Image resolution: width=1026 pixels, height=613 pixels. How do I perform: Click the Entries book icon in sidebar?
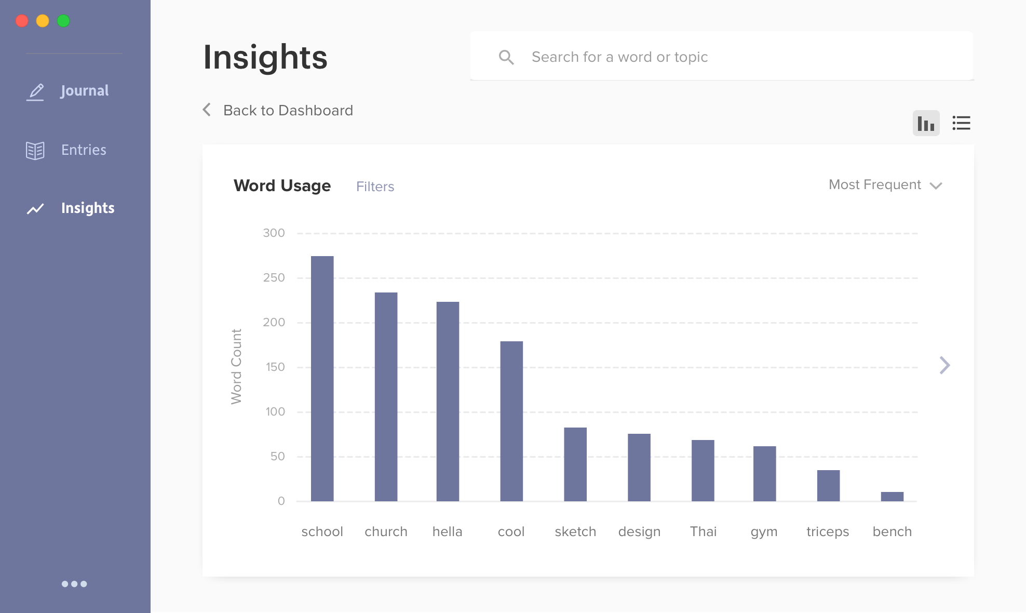[35, 151]
